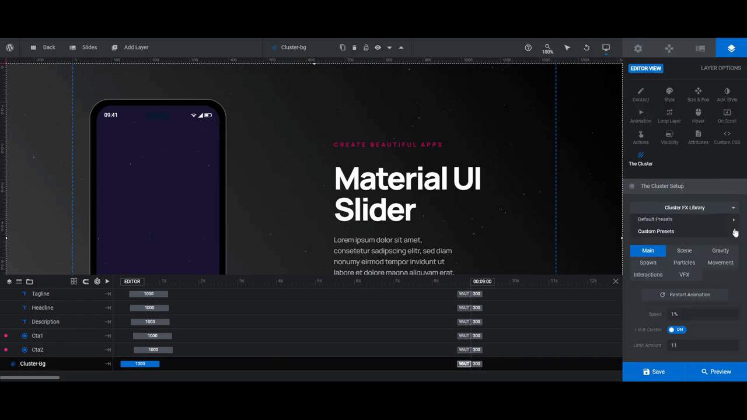This screenshot has height=420, width=747.
Task: Click the Save button
Action: pyautogui.click(x=654, y=372)
